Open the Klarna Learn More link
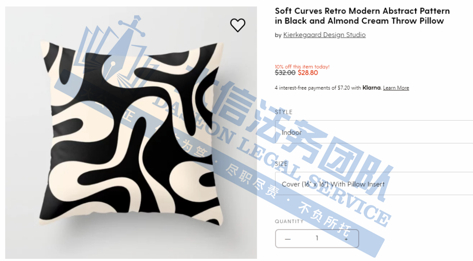 tap(396, 88)
